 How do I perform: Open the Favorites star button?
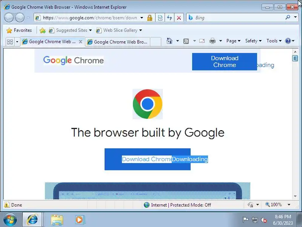(19, 30)
